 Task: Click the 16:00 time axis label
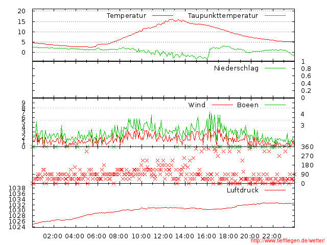pyautogui.click(x=206, y=236)
